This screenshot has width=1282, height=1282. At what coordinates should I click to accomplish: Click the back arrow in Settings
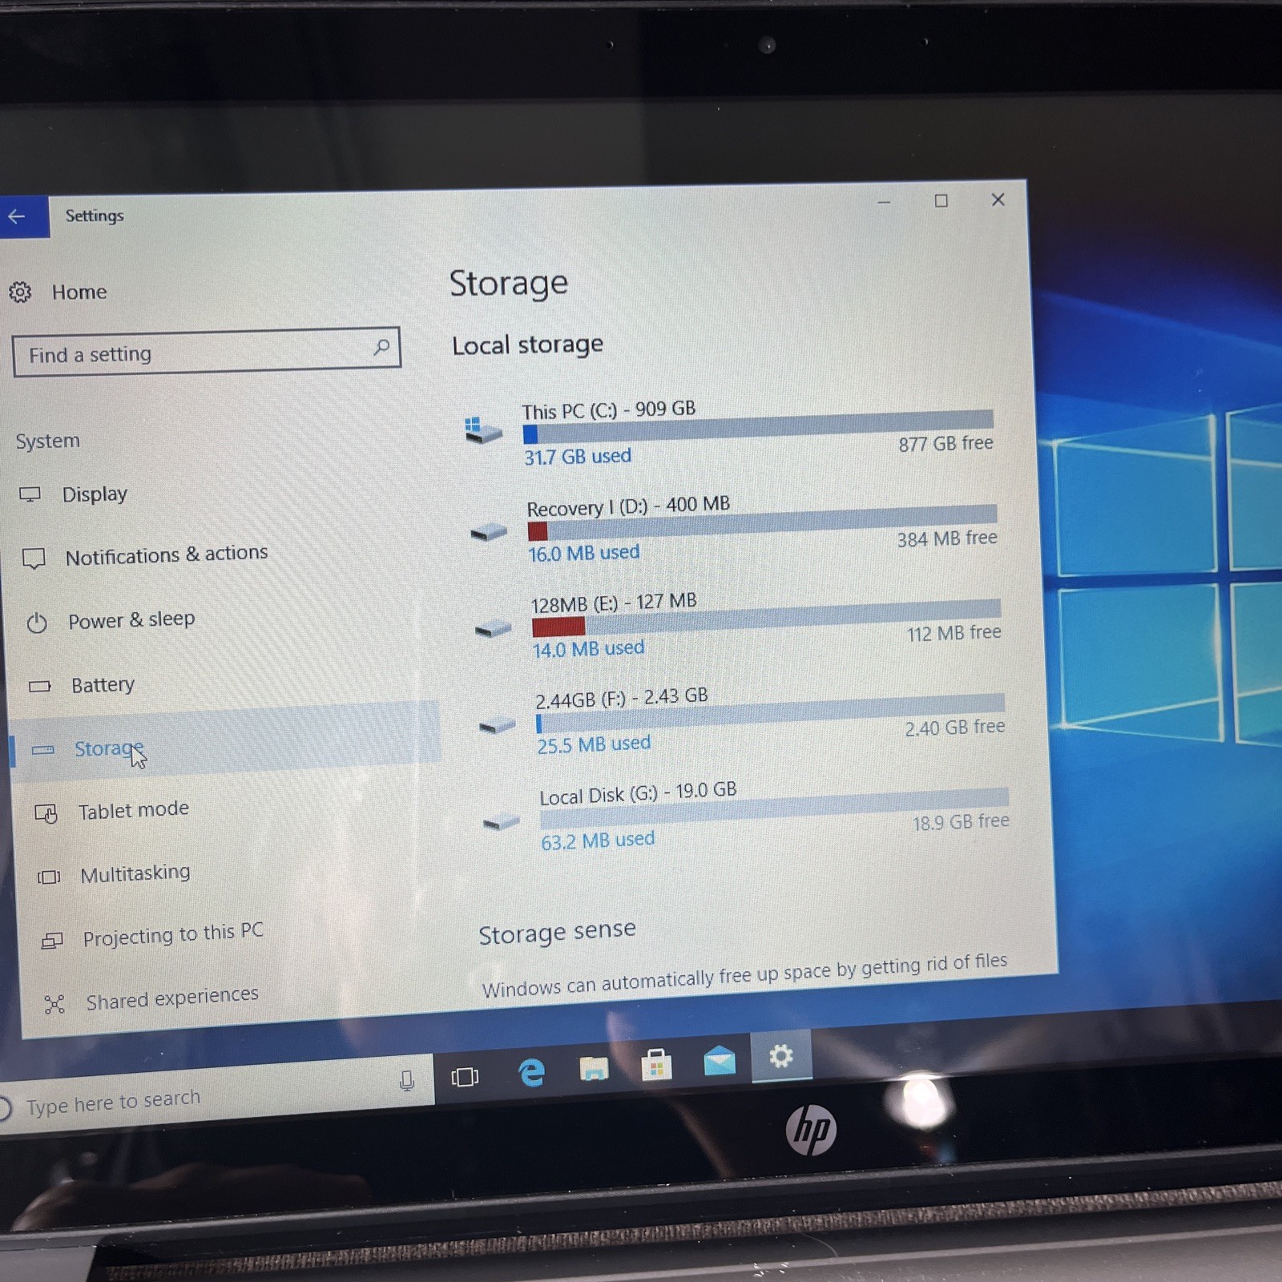point(18,216)
